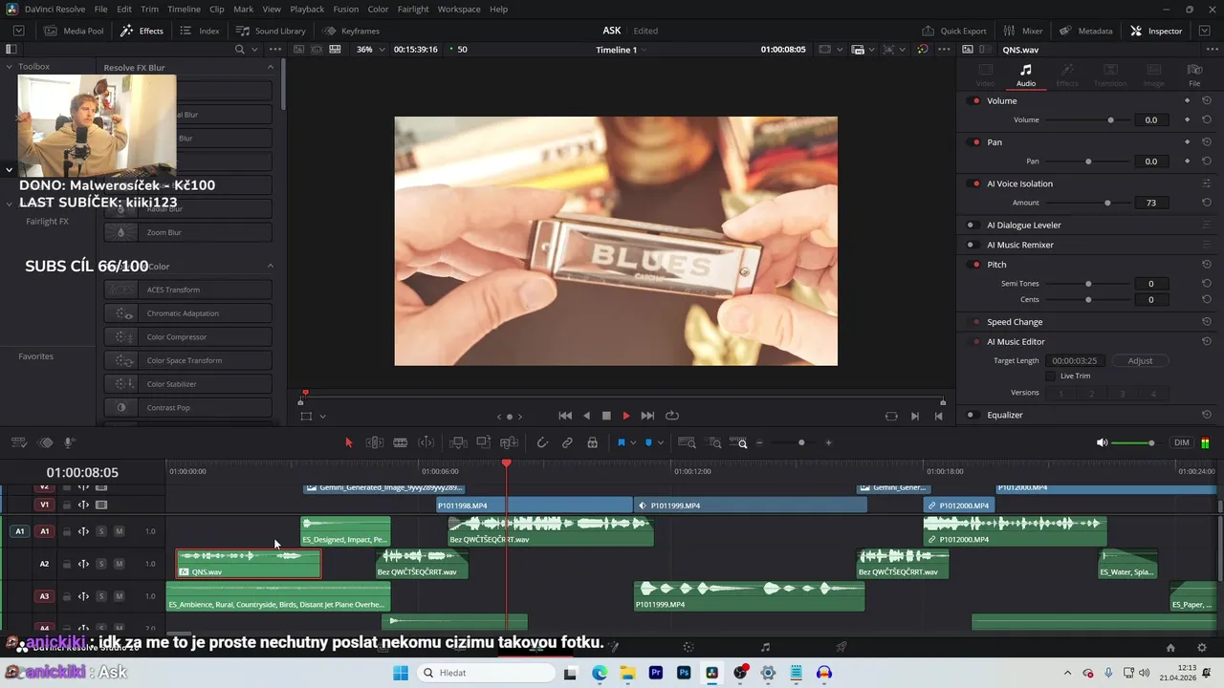Screen dimensions: 1224x688
Task: Show the Mixer panel
Action: 1023,31
